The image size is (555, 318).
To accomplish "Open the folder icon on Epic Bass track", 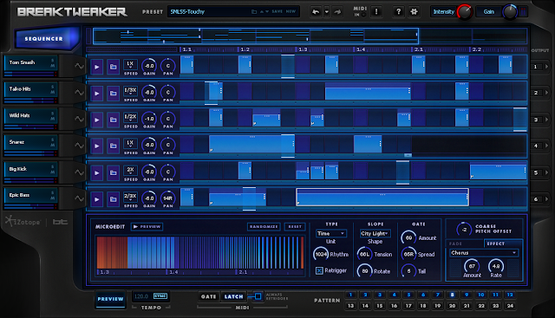I will 114,199.
